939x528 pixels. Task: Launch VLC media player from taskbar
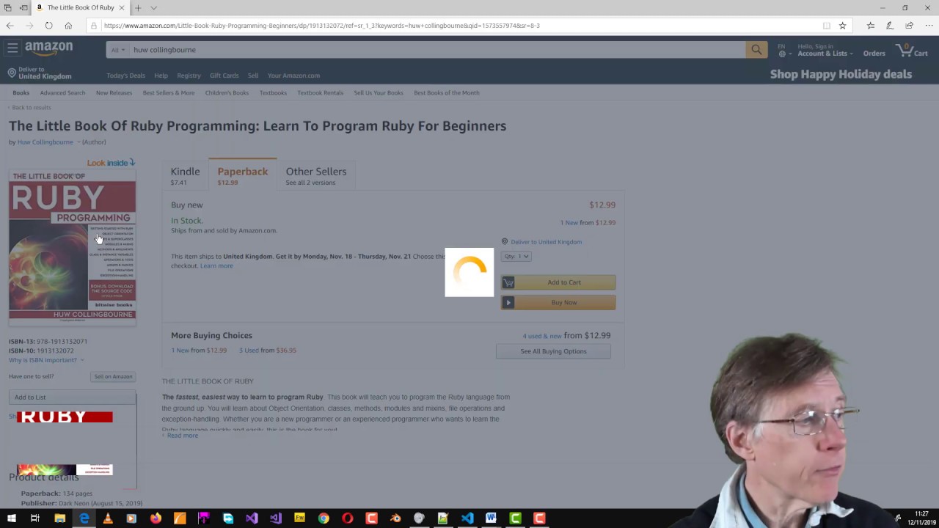(x=108, y=518)
